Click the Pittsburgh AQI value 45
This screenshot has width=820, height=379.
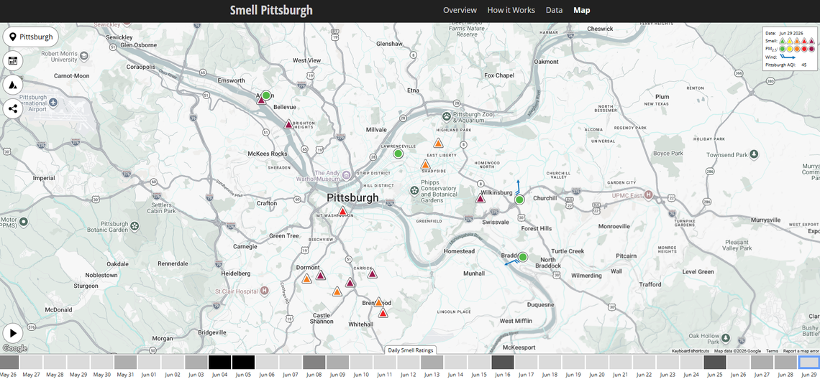point(803,65)
